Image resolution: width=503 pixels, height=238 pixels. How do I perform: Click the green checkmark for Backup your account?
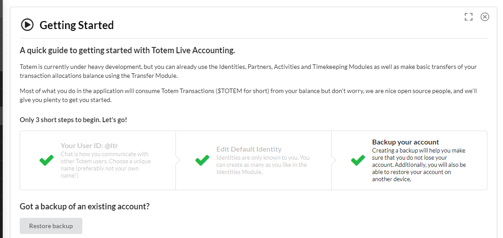click(358, 161)
